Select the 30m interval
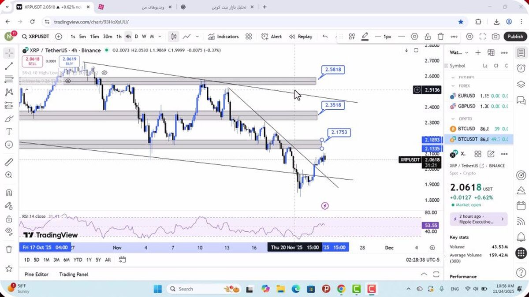The height and width of the screenshot is (297, 529). pos(108,37)
